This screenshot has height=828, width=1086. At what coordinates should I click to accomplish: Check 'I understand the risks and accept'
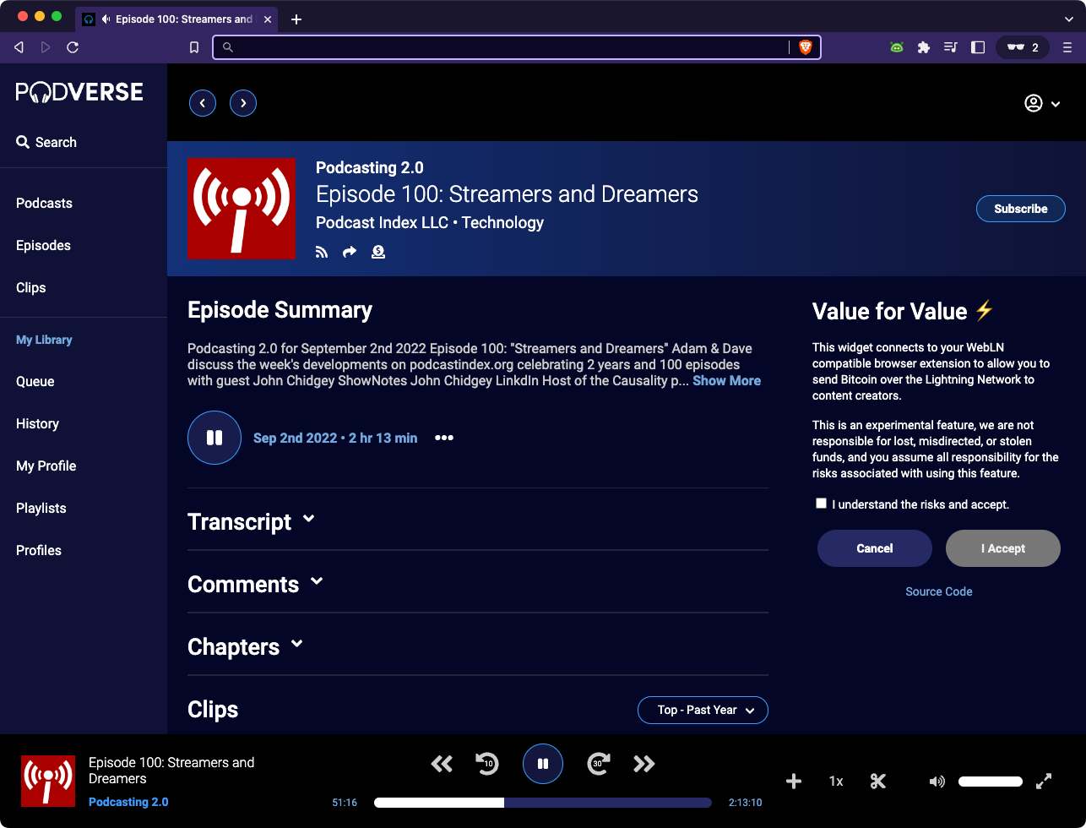coord(821,503)
